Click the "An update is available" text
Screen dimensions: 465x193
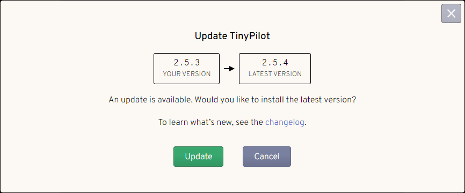tap(151, 100)
